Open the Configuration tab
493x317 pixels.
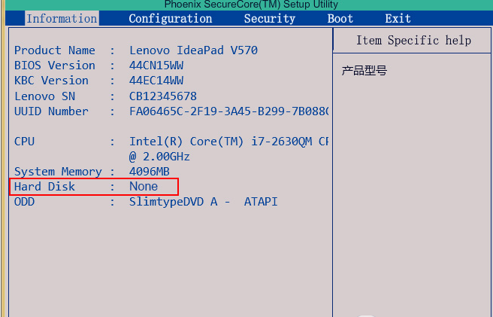point(171,19)
